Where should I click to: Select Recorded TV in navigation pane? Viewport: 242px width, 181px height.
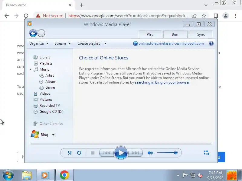point(47,105)
